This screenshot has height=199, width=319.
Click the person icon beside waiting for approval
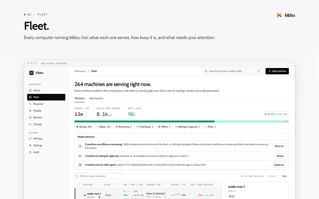80,156
